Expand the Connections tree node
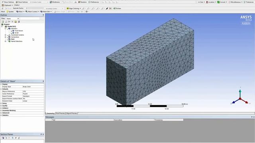 (x=5, y=37)
